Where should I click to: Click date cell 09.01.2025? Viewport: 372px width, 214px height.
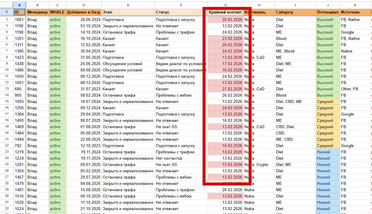coord(84,165)
